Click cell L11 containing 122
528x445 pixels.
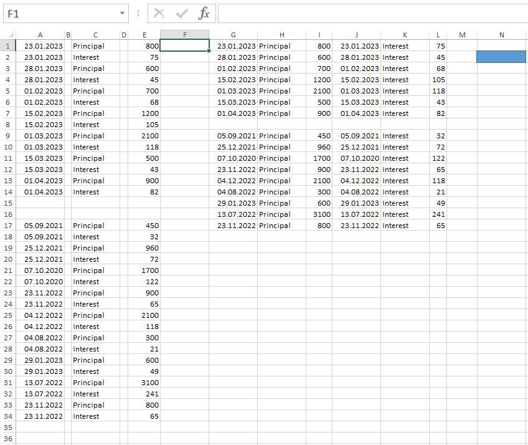pos(438,158)
